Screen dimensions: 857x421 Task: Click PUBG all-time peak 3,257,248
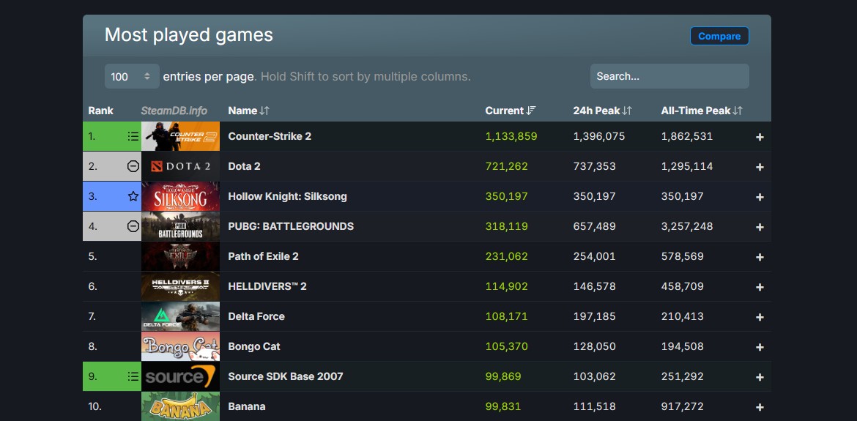click(687, 227)
